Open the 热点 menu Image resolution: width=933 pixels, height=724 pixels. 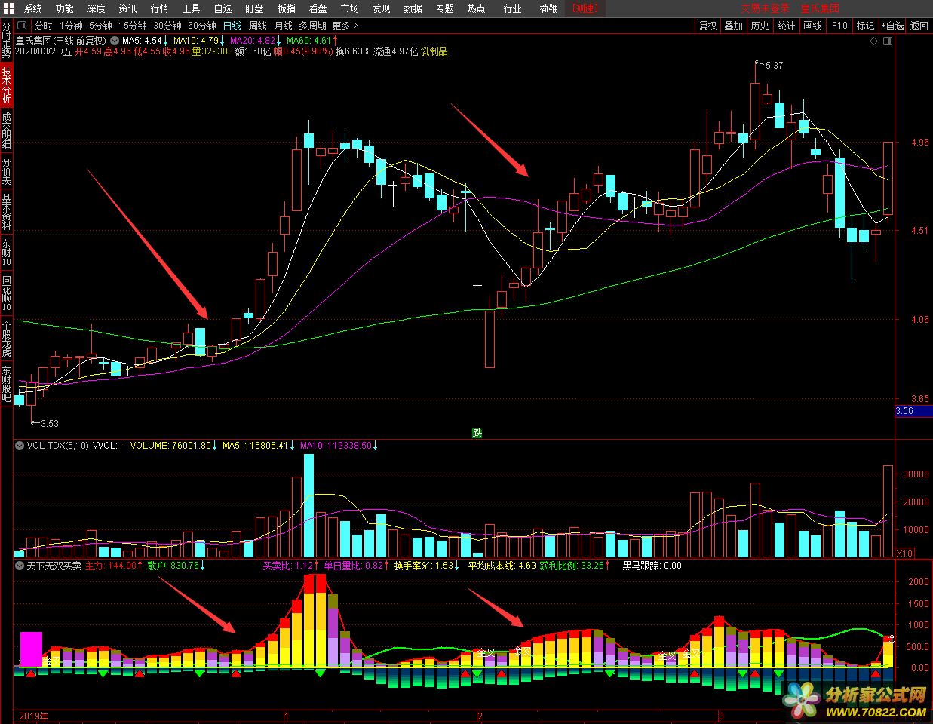point(477,8)
